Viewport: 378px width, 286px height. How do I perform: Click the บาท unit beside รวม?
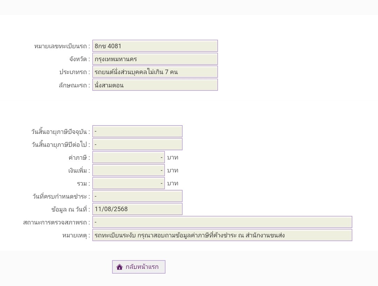173,183
